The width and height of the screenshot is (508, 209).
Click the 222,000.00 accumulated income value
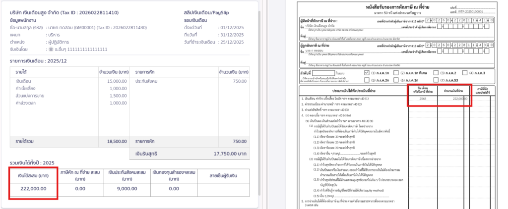33,188
